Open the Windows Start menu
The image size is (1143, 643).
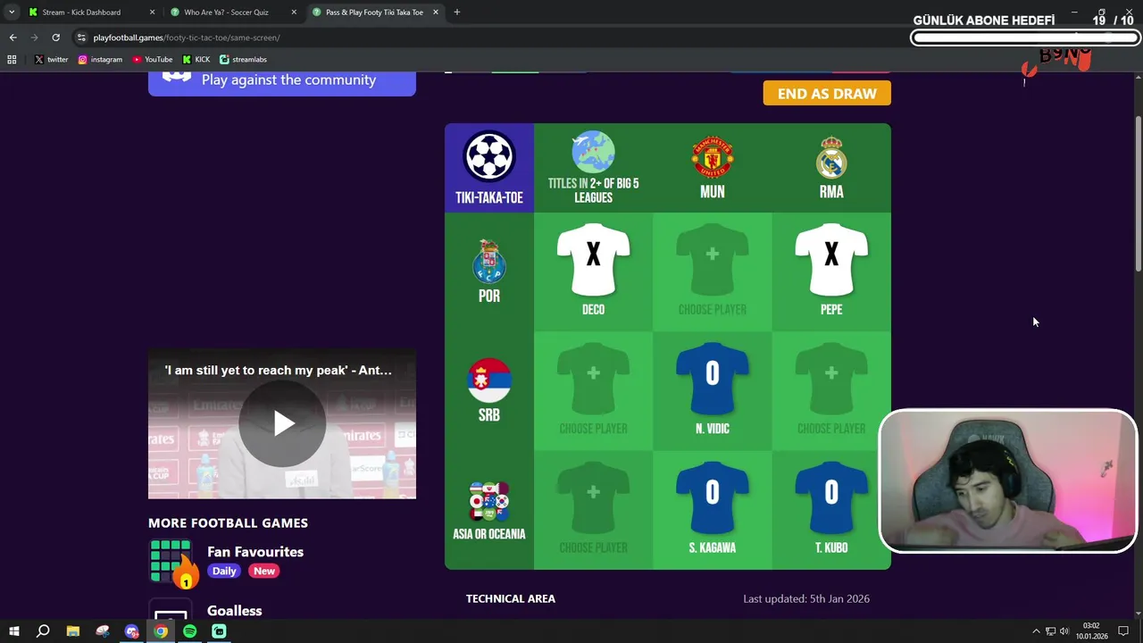click(13, 631)
